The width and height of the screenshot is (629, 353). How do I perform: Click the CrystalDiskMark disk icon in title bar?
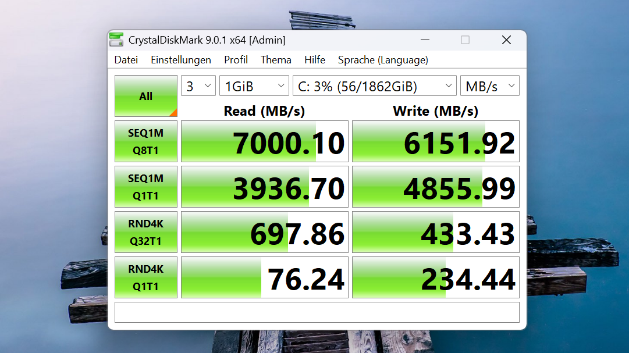point(116,40)
